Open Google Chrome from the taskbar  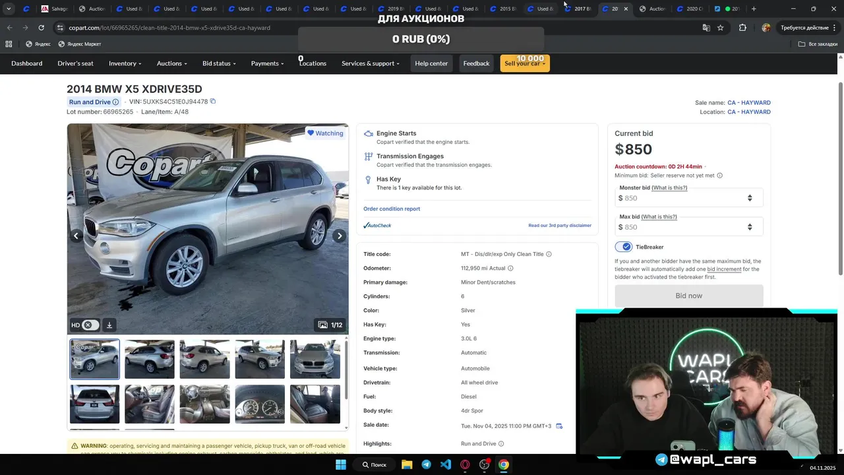[x=504, y=464]
